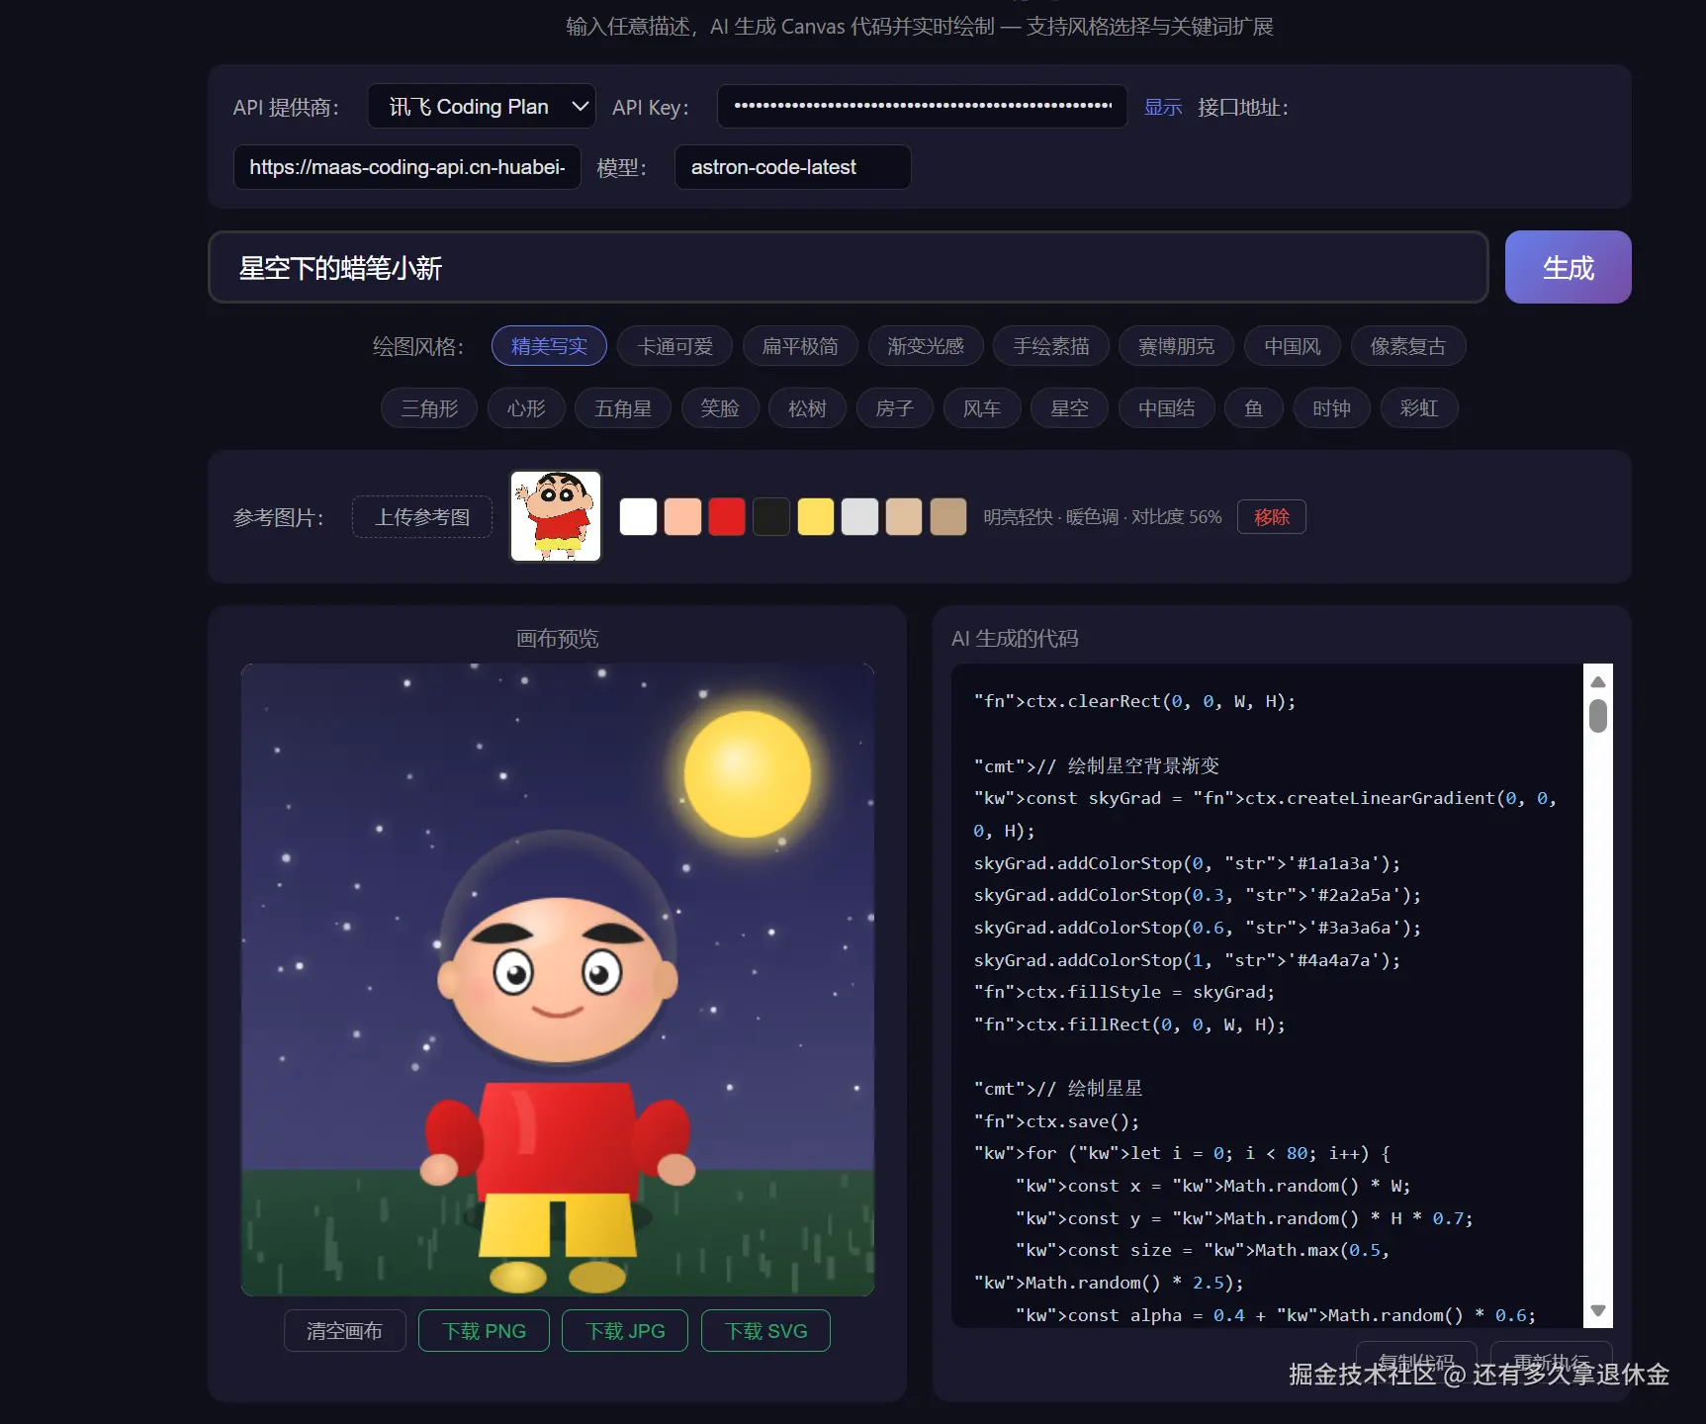The width and height of the screenshot is (1706, 1424).
Task: Select the 像素复古 drawing style
Action: 1408,346
